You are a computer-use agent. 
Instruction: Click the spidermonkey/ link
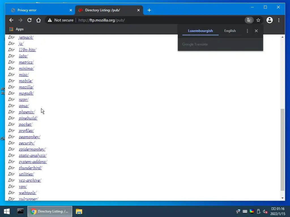pyautogui.click(x=32, y=149)
